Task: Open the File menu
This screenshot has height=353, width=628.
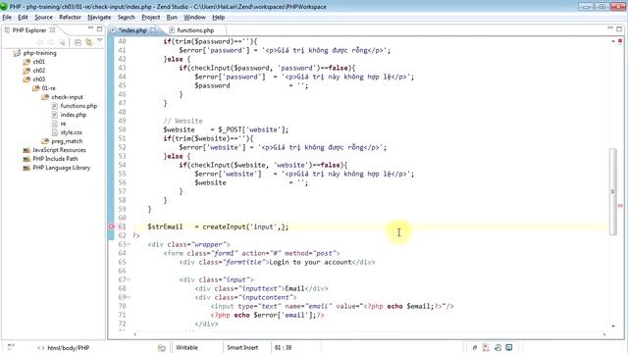Action: click(7, 18)
